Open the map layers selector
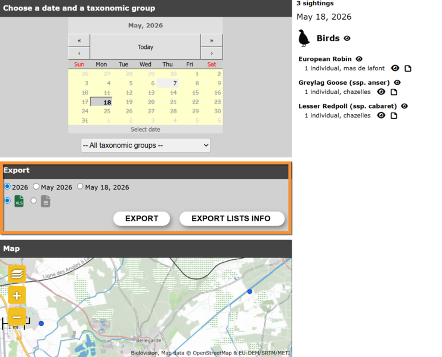 [x=17, y=274]
